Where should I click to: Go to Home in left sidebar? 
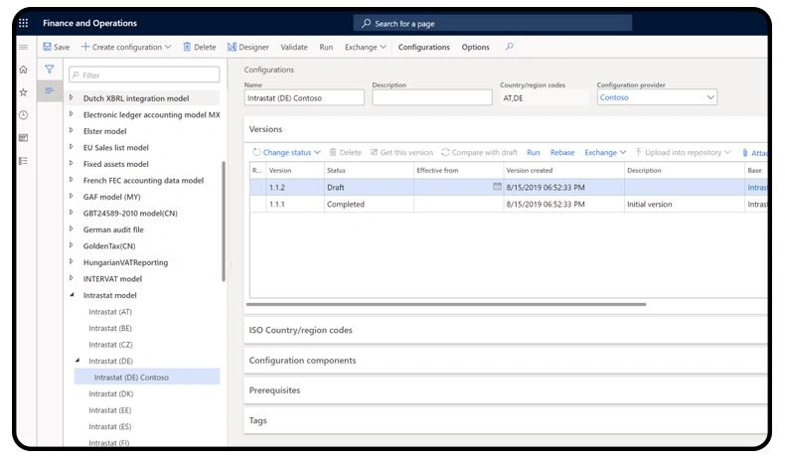[x=24, y=70]
